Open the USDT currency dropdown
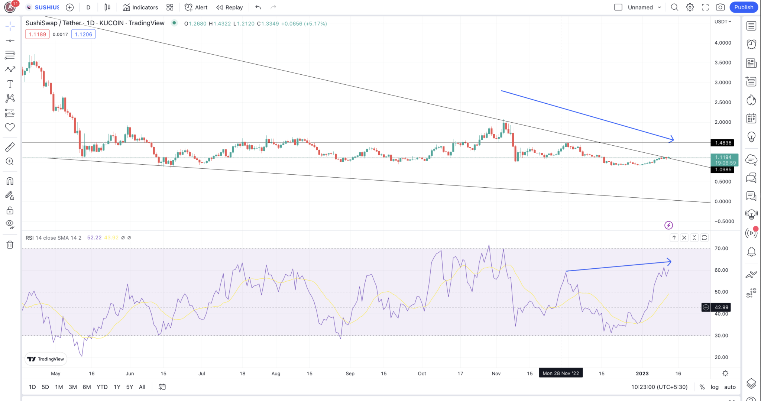Screen dimensions: 761x401 point(723,22)
